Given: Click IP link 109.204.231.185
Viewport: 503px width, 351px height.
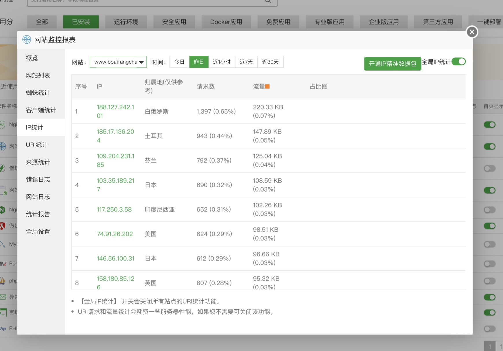Looking at the screenshot, I should pos(115,160).
